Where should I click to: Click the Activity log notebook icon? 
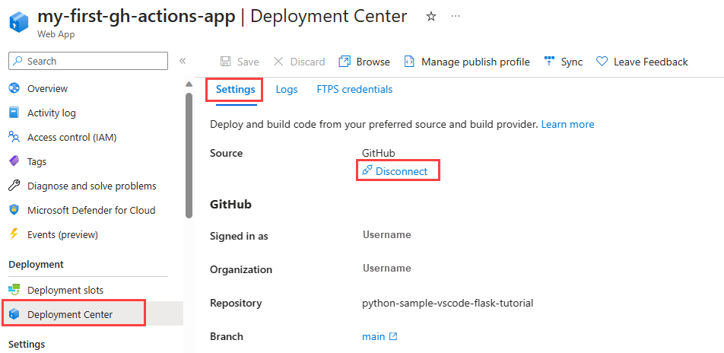click(x=14, y=113)
